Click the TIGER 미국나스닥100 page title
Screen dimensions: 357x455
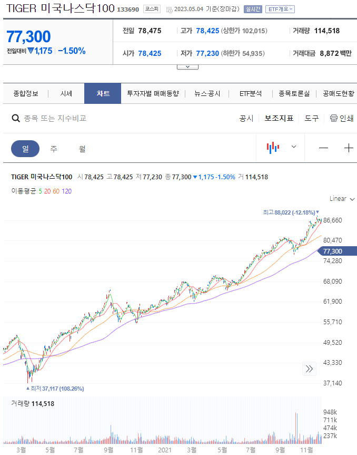coord(61,8)
